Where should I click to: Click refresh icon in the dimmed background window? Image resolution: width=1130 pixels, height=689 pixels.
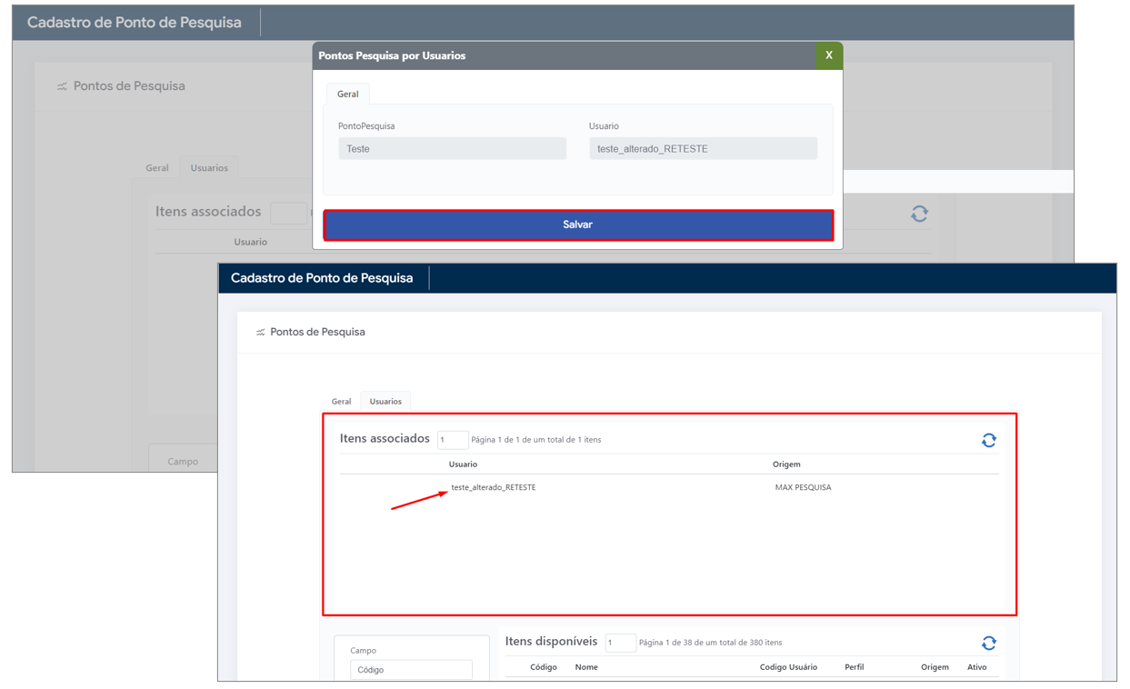[919, 214]
